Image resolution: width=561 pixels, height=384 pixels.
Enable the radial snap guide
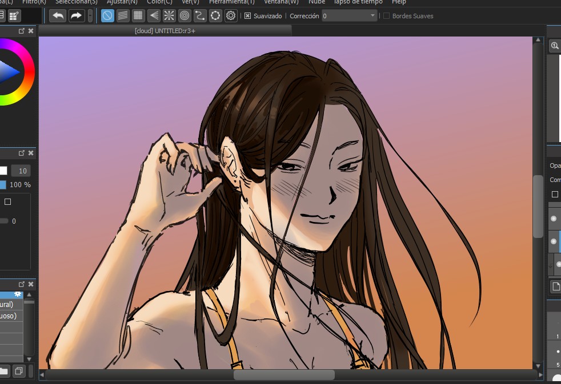(x=169, y=16)
